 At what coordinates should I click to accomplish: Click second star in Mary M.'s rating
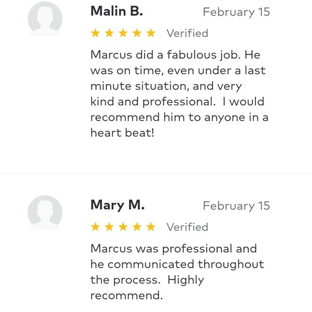(x=109, y=227)
